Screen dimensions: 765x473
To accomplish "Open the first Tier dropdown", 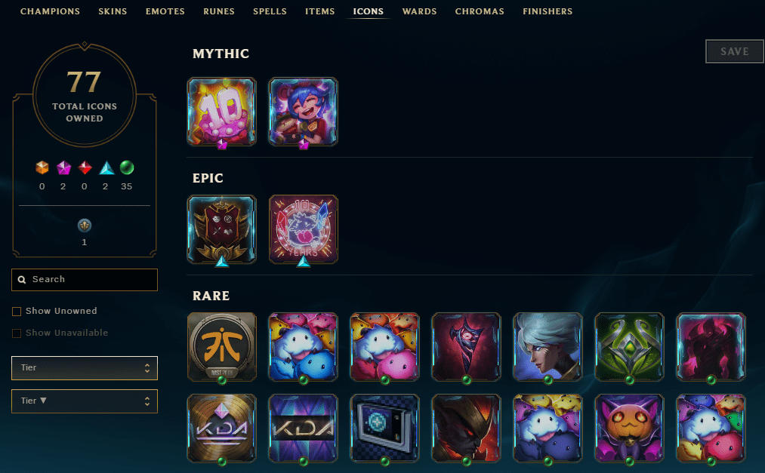I will (x=85, y=368).
